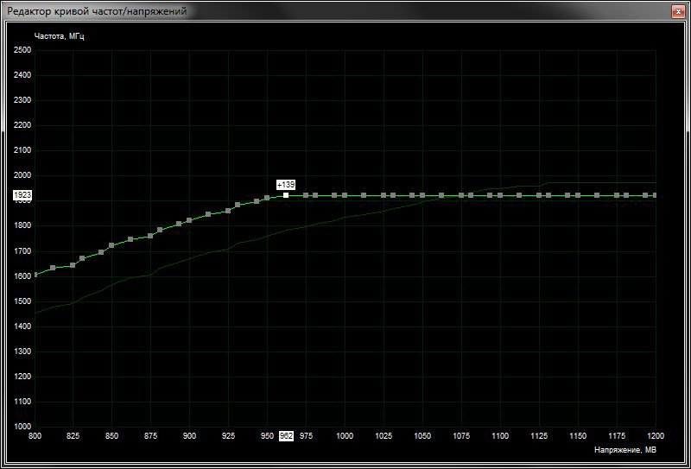Click the 1500 label on the frequency axis

tap(22, 301)
